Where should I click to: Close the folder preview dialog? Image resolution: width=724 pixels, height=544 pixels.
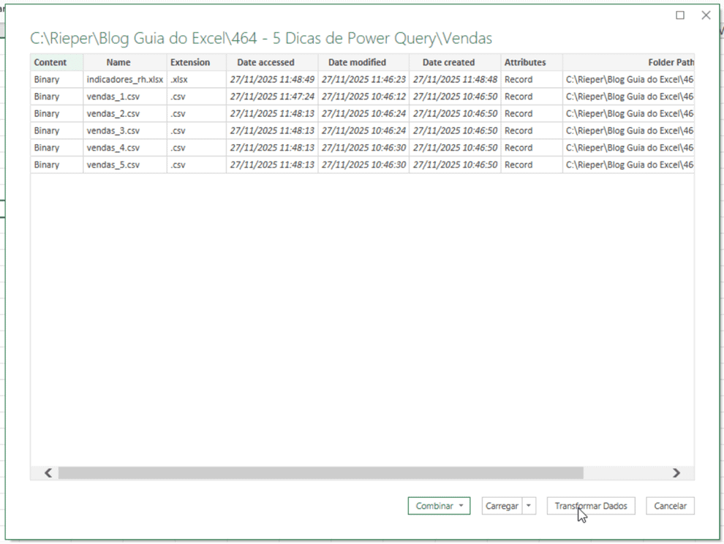tap(706, 15)
